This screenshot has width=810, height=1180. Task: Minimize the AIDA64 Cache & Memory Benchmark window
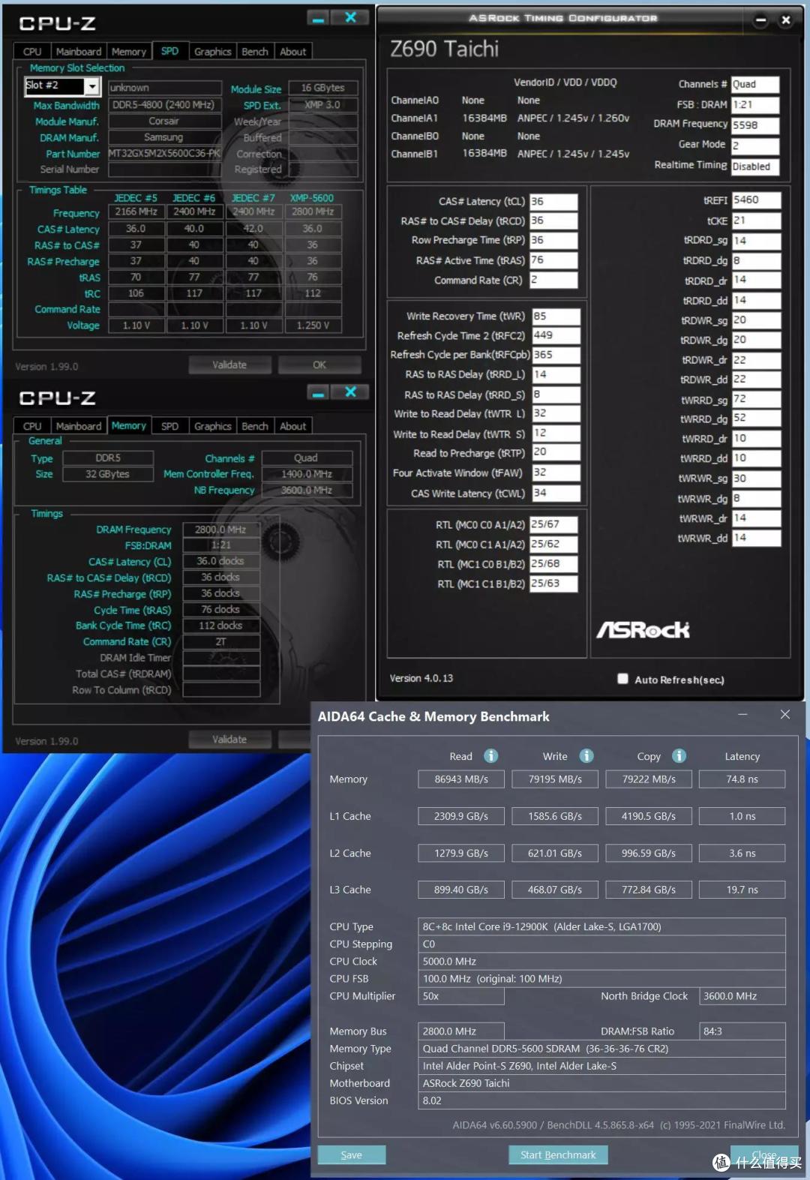point(742,714)
